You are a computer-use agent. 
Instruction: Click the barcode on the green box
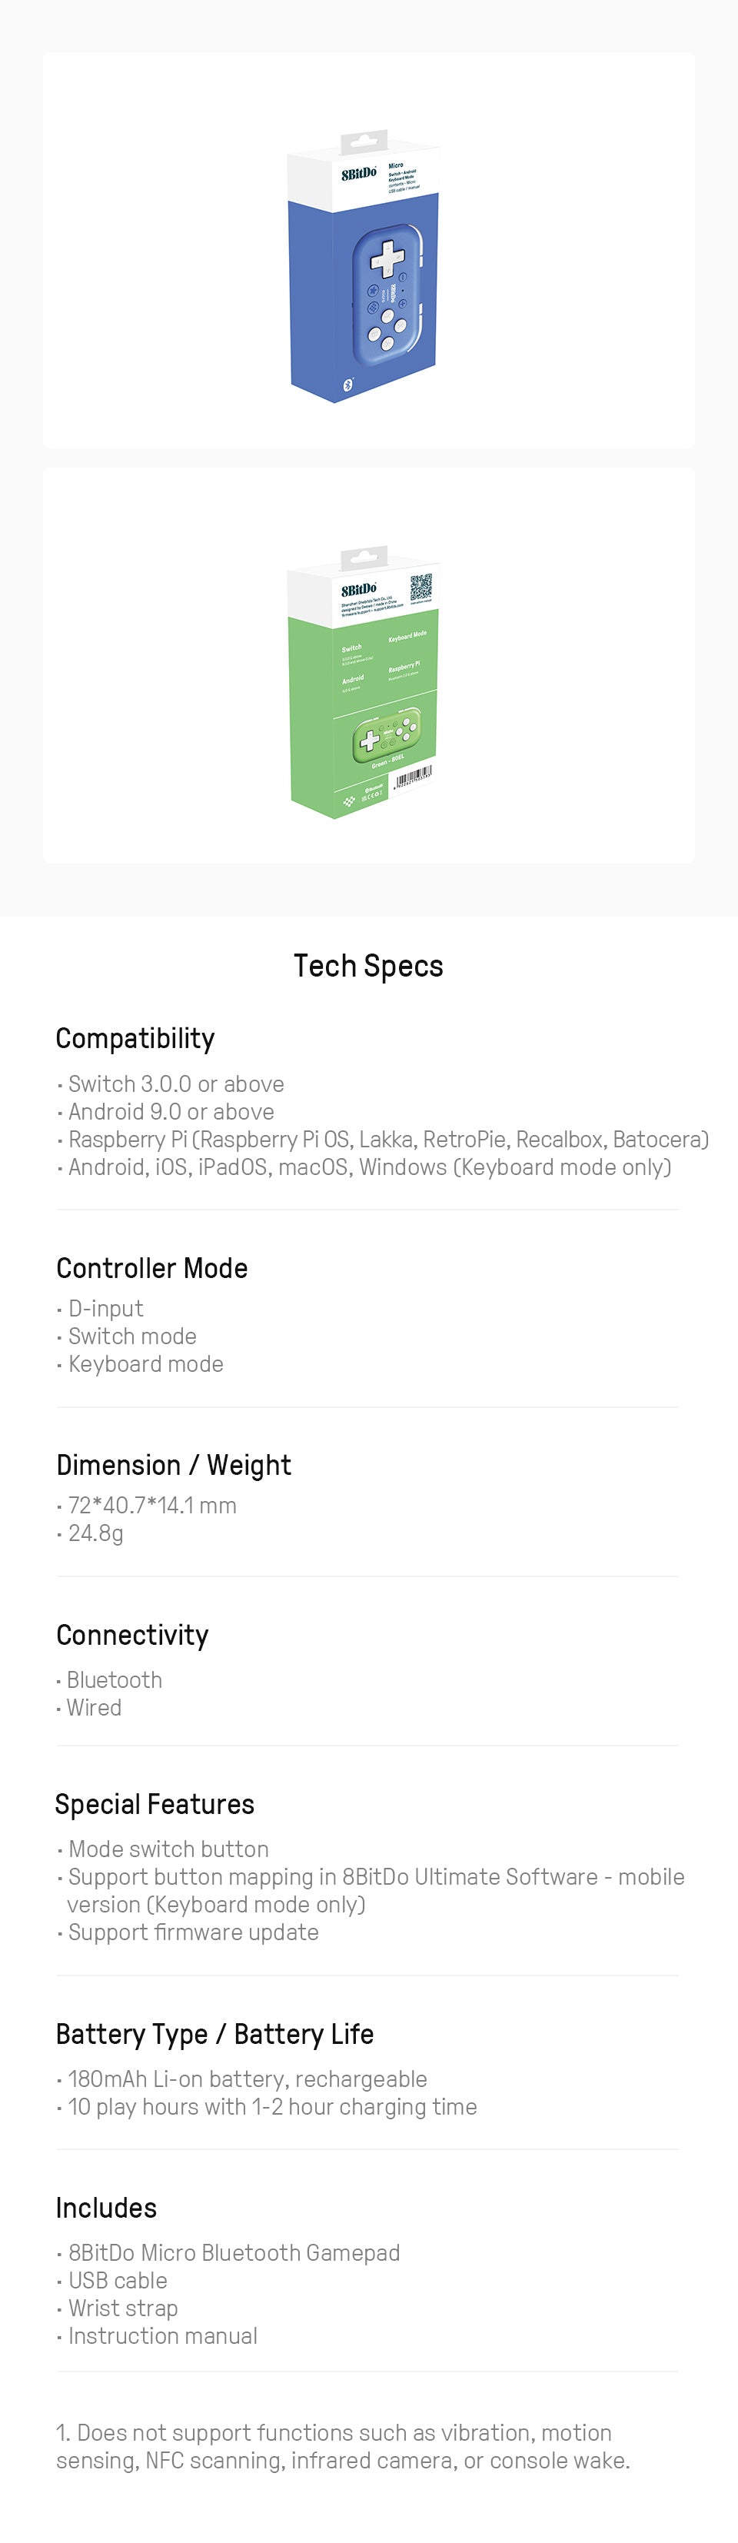[x=414, y=778]
